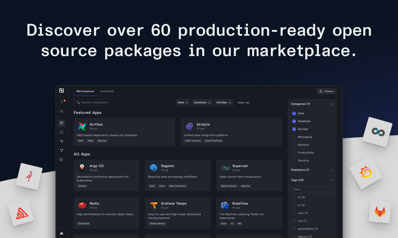398x238 pixels.
Task: Click the floating Superset infinity tile at right
Action: 377,132
